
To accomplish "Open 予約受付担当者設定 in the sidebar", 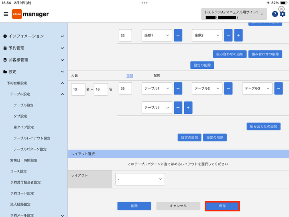I will tap(25, 182).
